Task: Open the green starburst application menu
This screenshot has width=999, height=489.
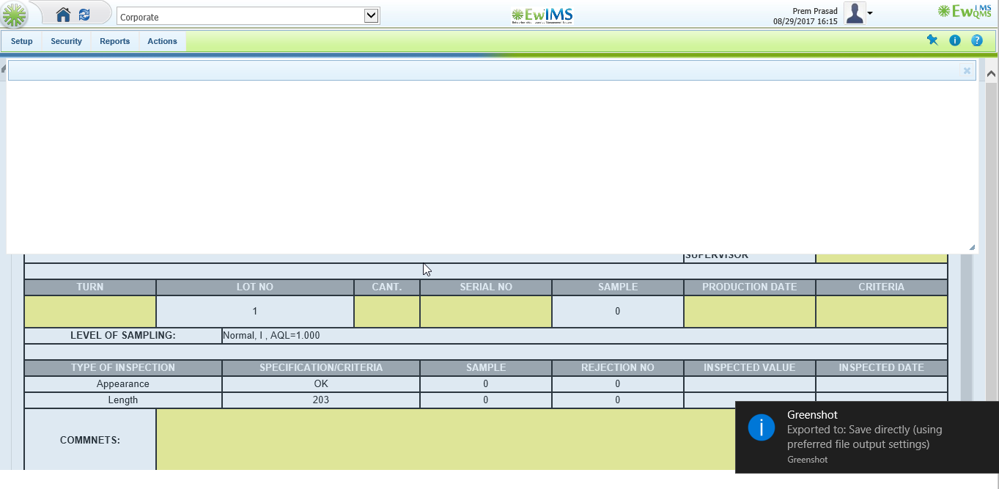Action: [x=15, y=15]
